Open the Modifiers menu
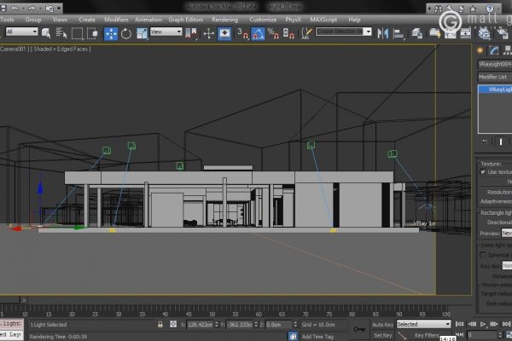This screenshot has height=341, width=512. 116,20
